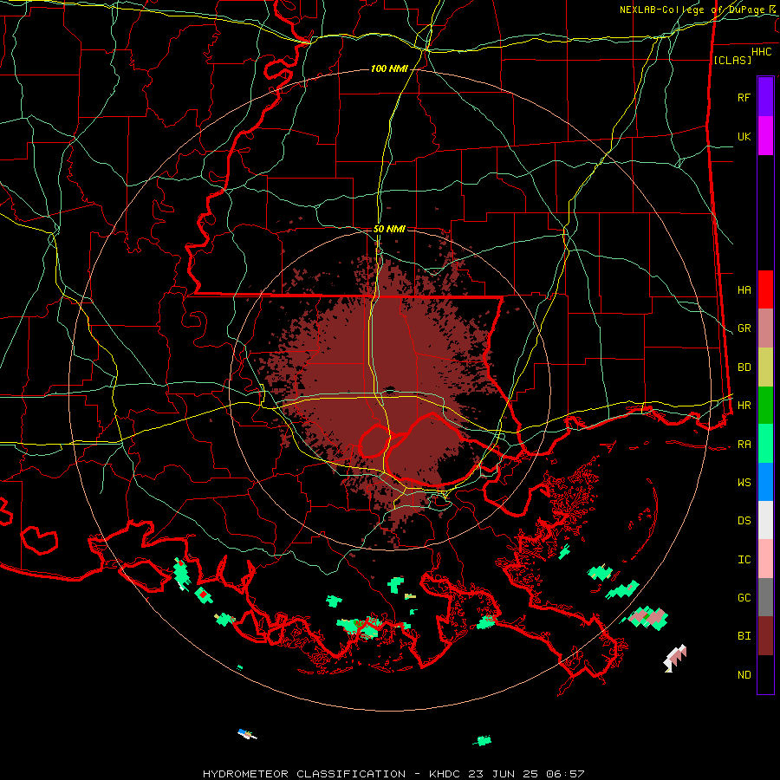Click the WS legend label

[744, 483]
